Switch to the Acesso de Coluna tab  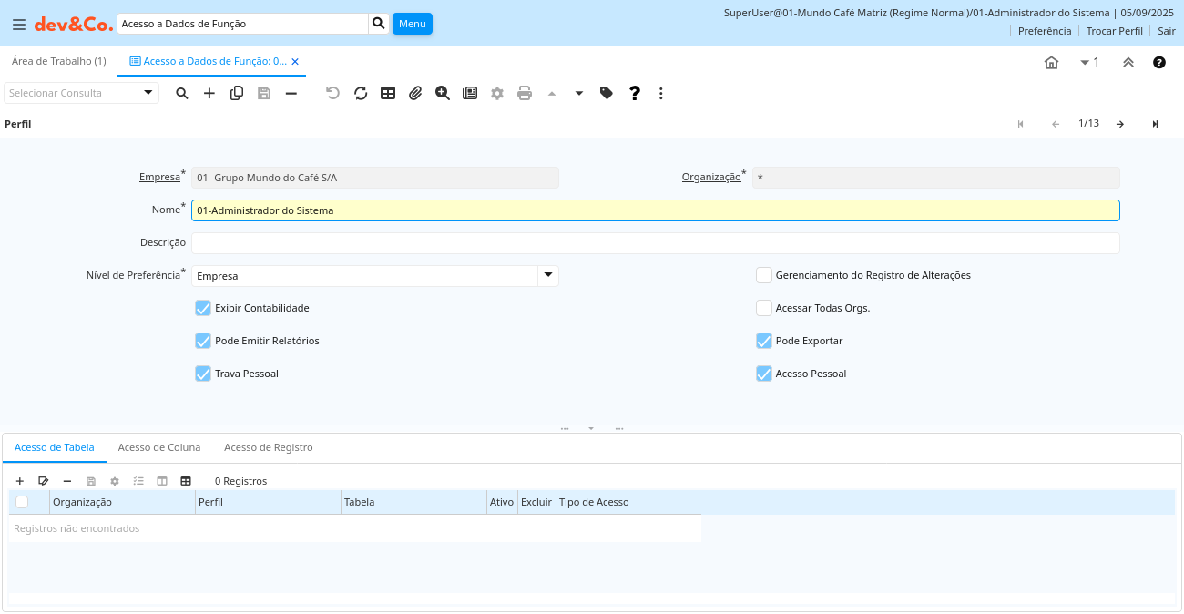159,447
